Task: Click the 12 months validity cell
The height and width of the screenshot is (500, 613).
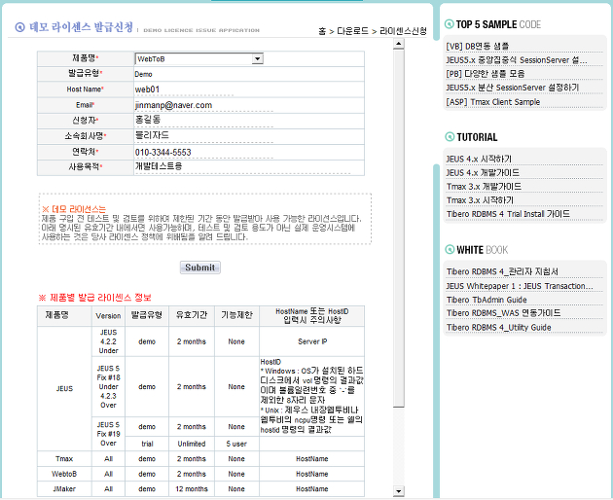Action: [x=191, y=488]
